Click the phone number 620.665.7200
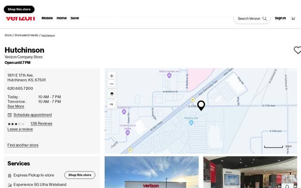Viewport: 301px width, 188px height. coord(20,88)
